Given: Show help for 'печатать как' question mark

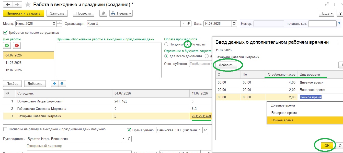Looking at the screenshot, I should click(339, 23).
